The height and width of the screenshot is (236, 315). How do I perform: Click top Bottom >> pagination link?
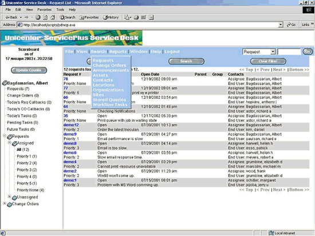coord(299,70)
